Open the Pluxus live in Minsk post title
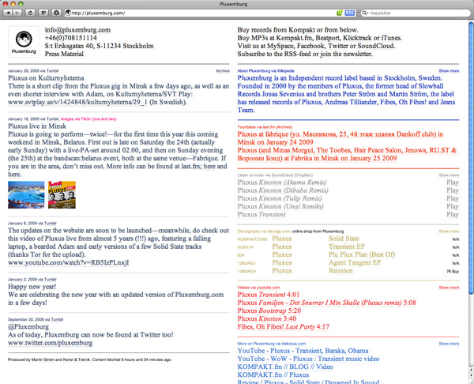 [x=37, y=126]
